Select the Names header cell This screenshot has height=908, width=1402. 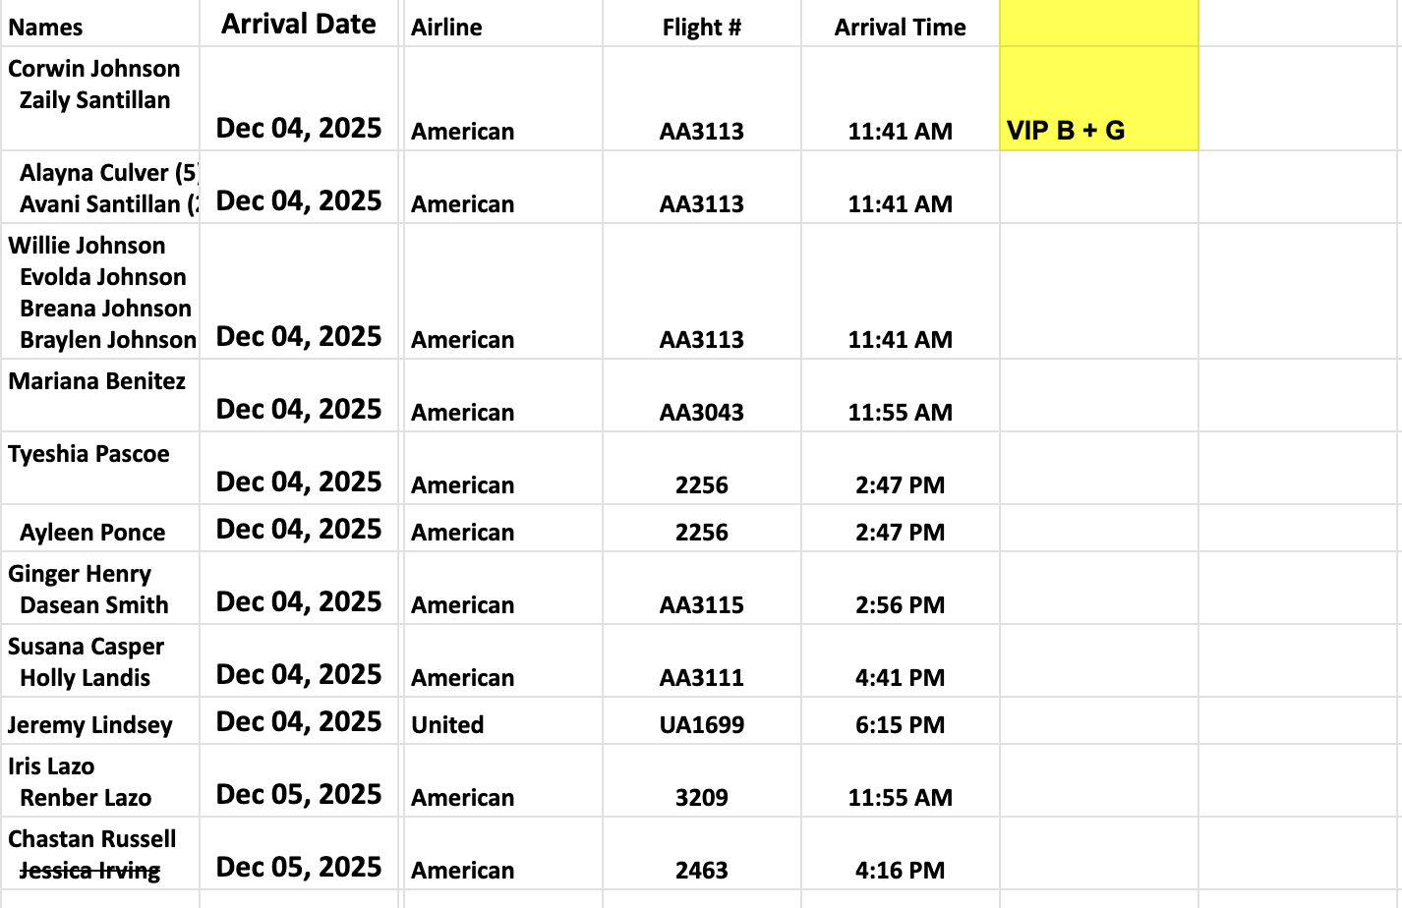pyautogui.click(x=99, y=24)
